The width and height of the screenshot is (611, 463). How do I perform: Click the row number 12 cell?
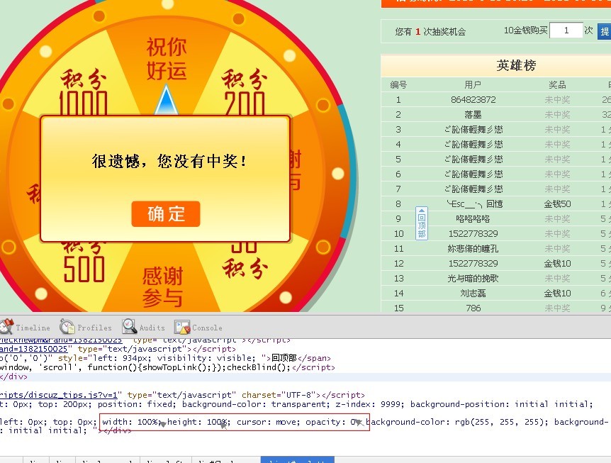coord(398,264)
